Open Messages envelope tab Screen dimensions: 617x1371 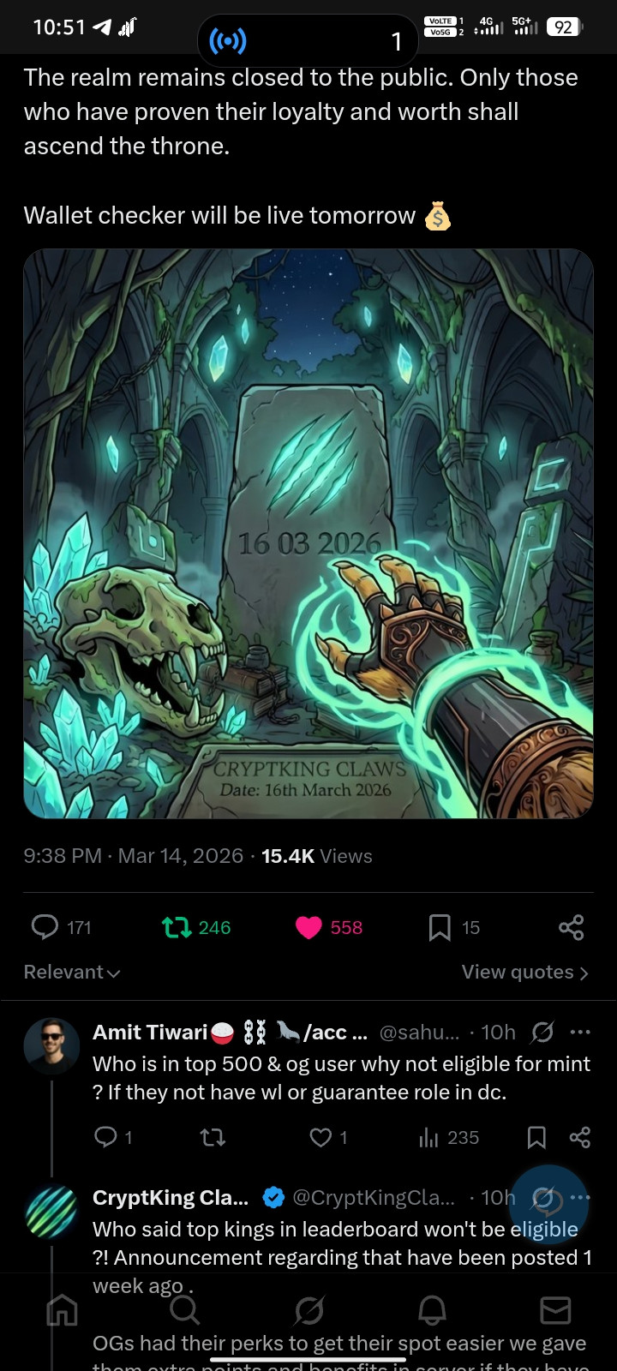point(555,1310)
